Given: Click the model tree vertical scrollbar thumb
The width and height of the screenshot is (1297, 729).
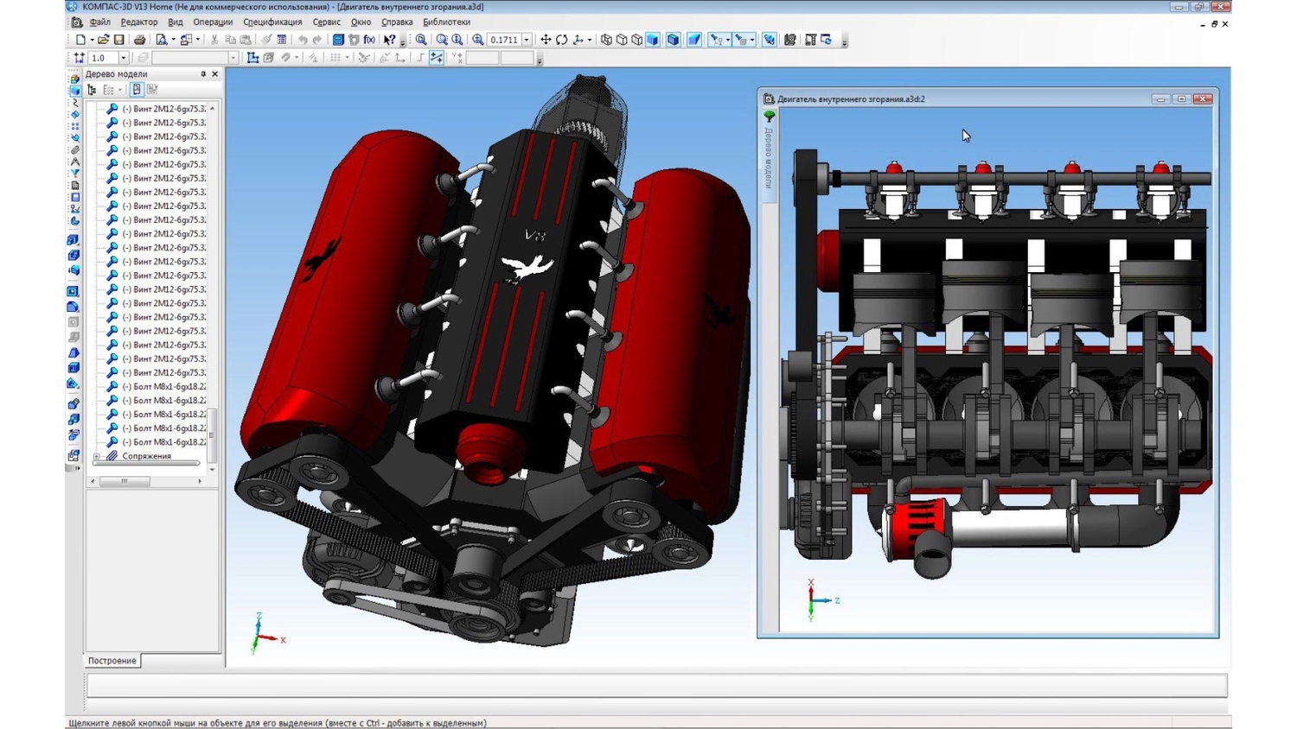Looking at the screenshot, I should pyautogui.click(x=212, y=436).
